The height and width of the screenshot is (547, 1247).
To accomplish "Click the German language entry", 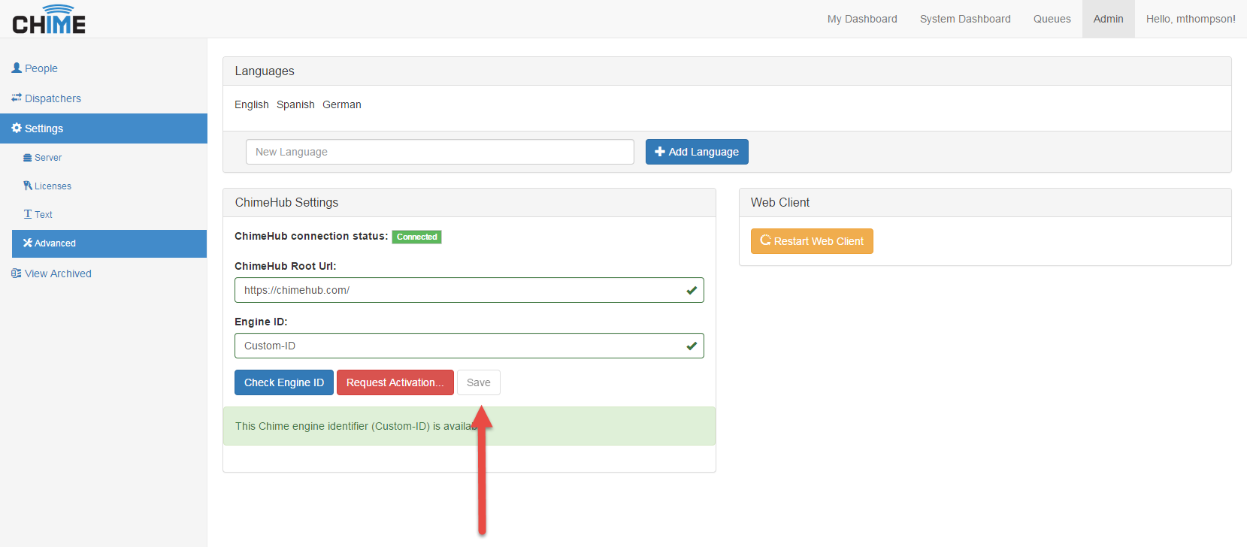I will [342, 104].
